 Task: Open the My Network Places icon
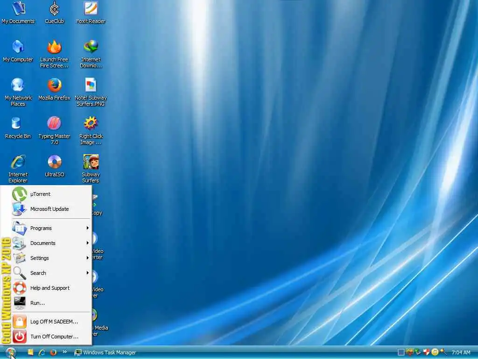(x=18, y=93)
